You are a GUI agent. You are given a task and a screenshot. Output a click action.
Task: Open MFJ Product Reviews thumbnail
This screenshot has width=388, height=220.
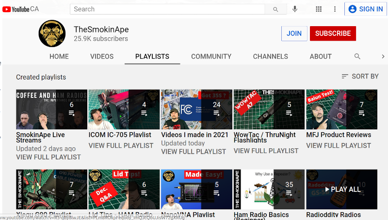342,109
